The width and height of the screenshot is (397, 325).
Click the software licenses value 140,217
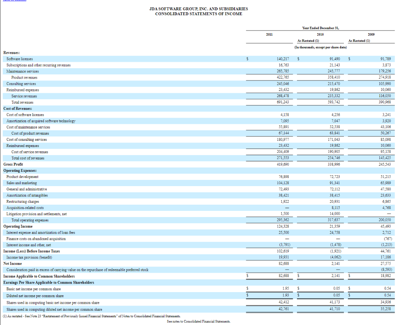point(283,59)
